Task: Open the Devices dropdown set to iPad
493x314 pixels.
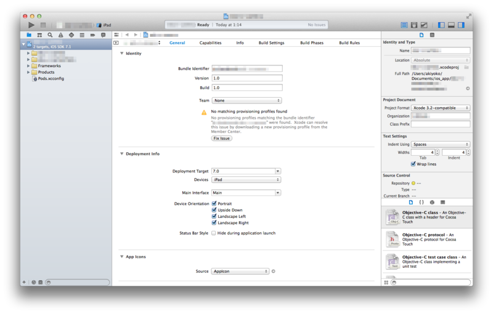Action: pyautogui.click(x=246, y=180)
